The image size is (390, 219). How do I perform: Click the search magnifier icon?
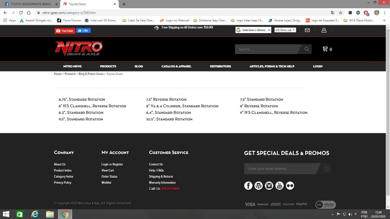(x=307, y=49)
